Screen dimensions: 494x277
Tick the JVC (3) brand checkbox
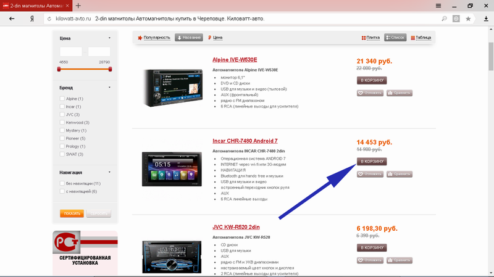[62, 114]
